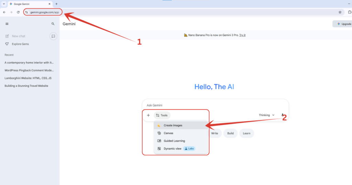352x185 pixels.
Task: Open the hamburger main menu
Action: tap(7, 24)
